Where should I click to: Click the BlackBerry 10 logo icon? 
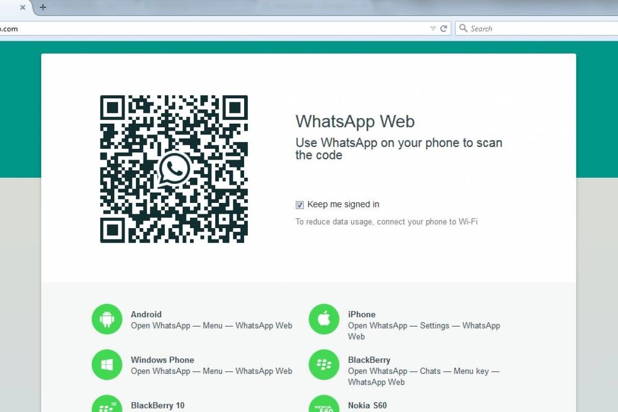107,404
